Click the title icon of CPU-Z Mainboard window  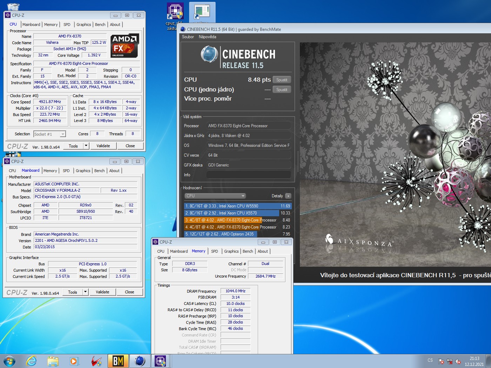pyautogui.click(x=7, y=161)
